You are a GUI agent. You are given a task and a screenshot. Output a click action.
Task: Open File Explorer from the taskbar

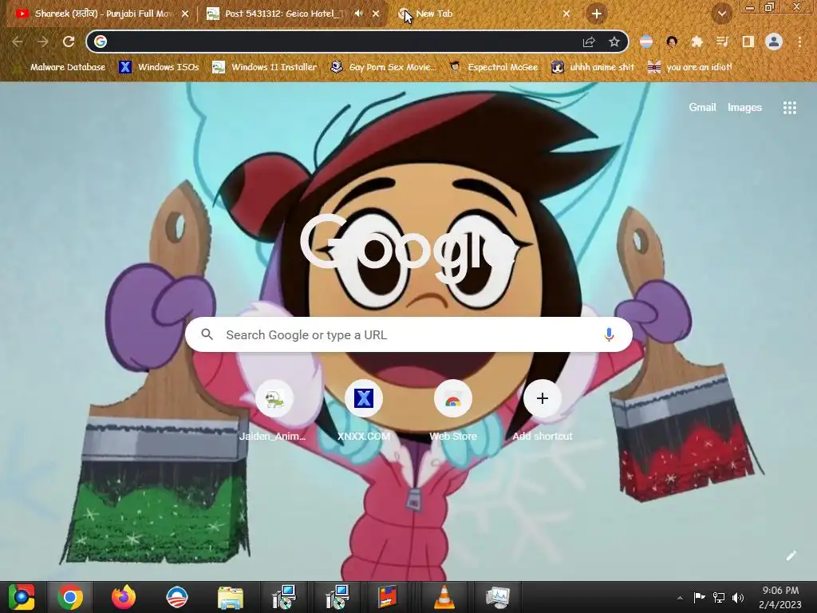[231, 597]
